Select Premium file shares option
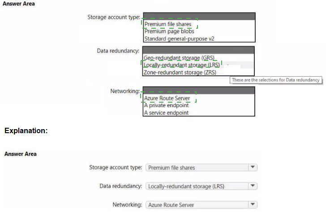 click(x=168, y=24)
